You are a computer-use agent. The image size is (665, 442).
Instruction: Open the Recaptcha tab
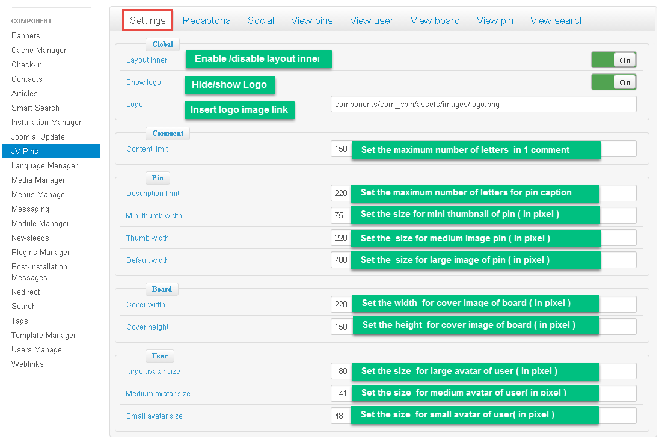click(206, 20)
